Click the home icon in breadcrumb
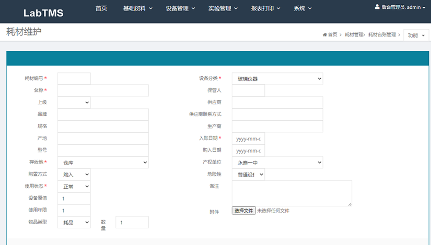Screen dimensions: 431x245 324,35
